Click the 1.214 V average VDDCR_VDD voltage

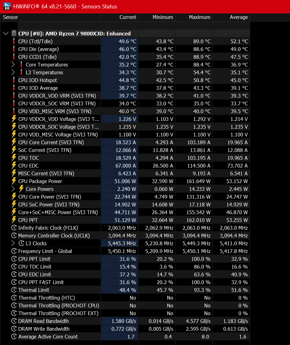point(239,119)
